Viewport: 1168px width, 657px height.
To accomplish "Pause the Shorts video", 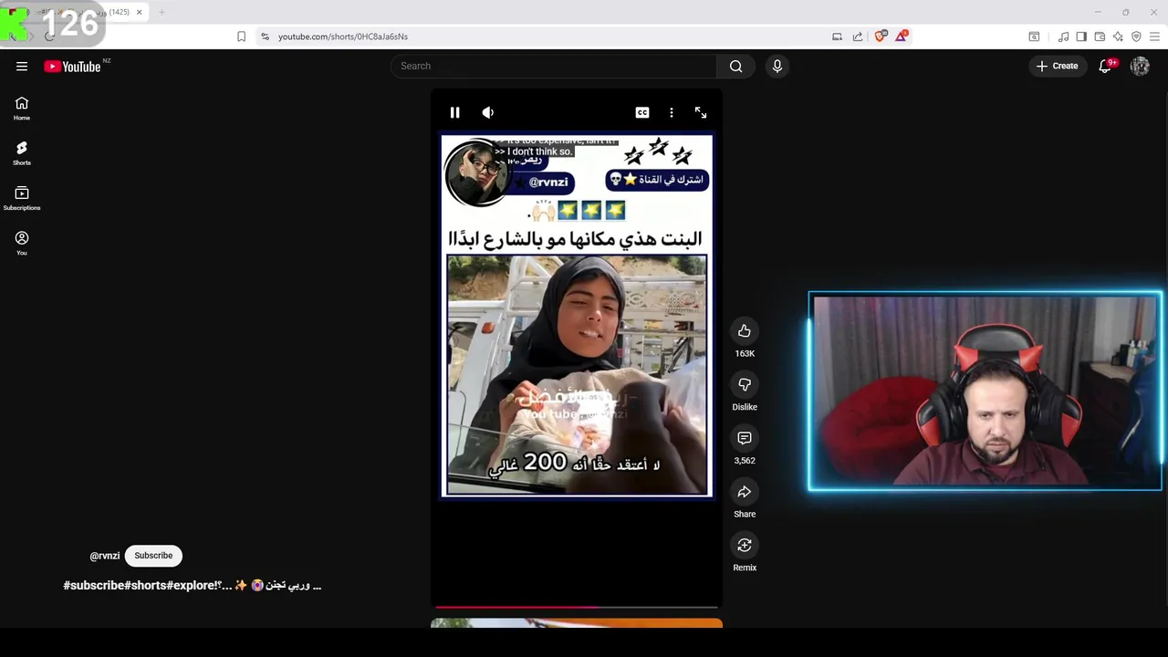I will (454, 112).
